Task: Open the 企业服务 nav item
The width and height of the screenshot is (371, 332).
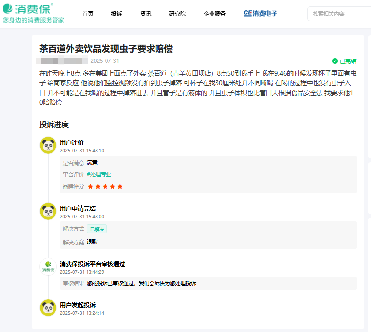Action: pos(214,14)
